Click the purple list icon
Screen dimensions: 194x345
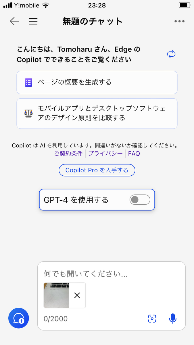[x=28, y=83]
